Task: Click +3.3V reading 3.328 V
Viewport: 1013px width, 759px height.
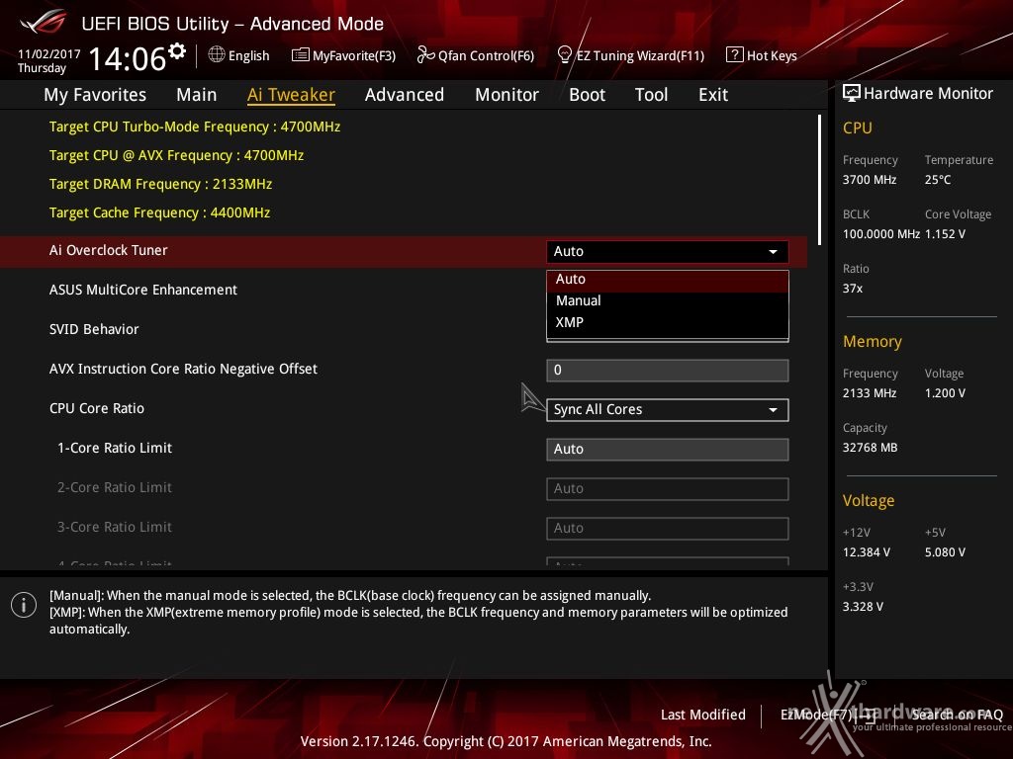Action: point(863,607)
